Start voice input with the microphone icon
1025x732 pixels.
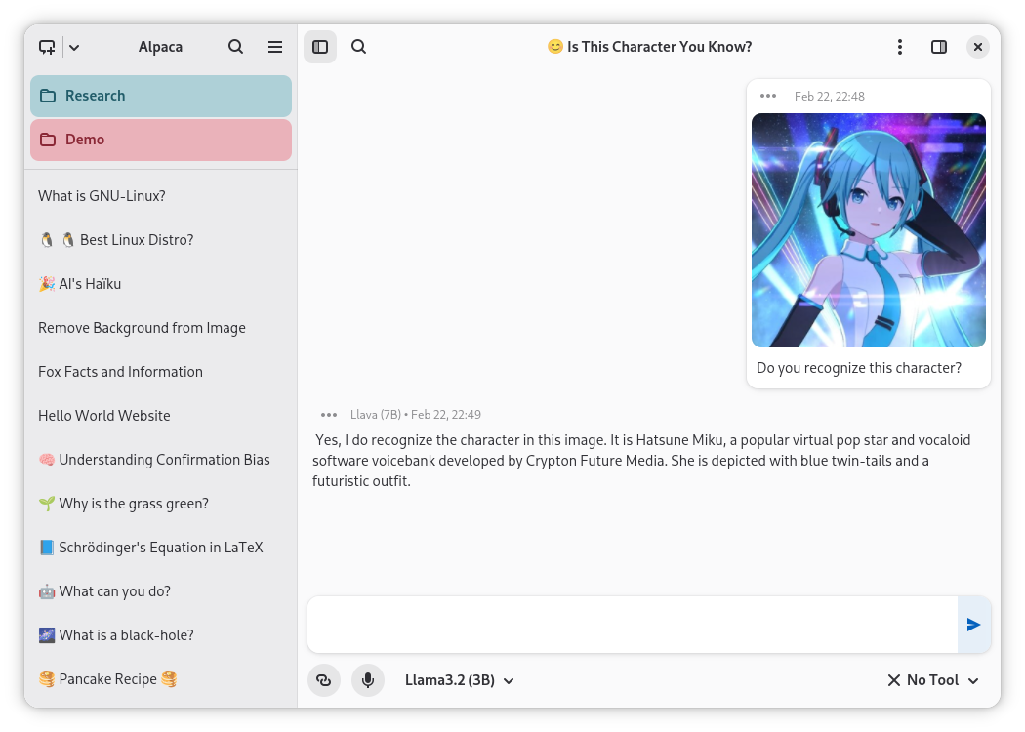coord(368,680)
